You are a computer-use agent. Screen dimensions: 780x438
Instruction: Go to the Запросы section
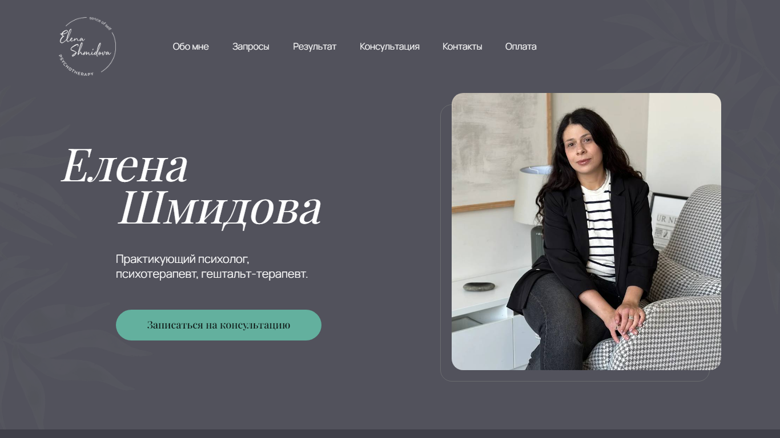coord(251,47)
